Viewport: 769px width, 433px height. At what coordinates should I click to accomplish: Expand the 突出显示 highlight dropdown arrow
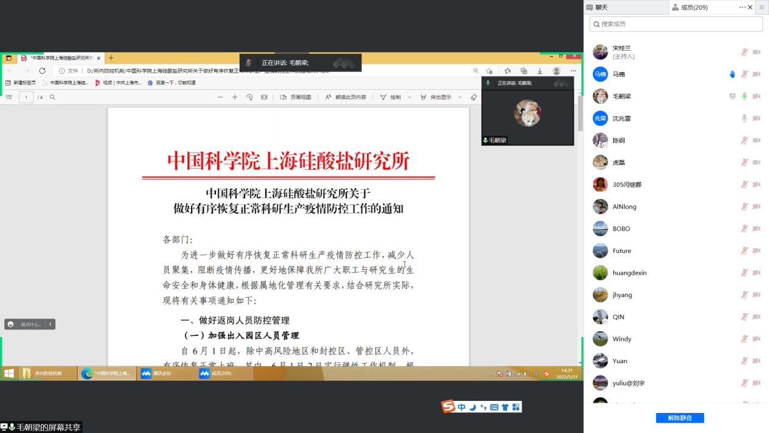point(459,97)
